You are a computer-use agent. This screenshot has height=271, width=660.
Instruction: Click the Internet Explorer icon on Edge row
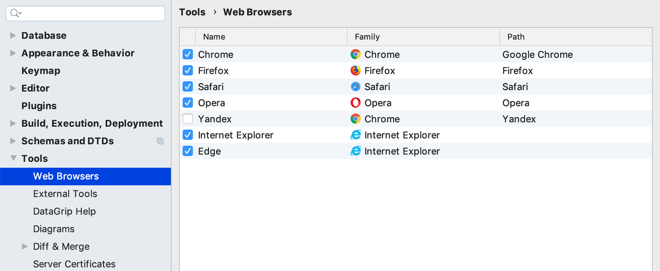(355, 151)
